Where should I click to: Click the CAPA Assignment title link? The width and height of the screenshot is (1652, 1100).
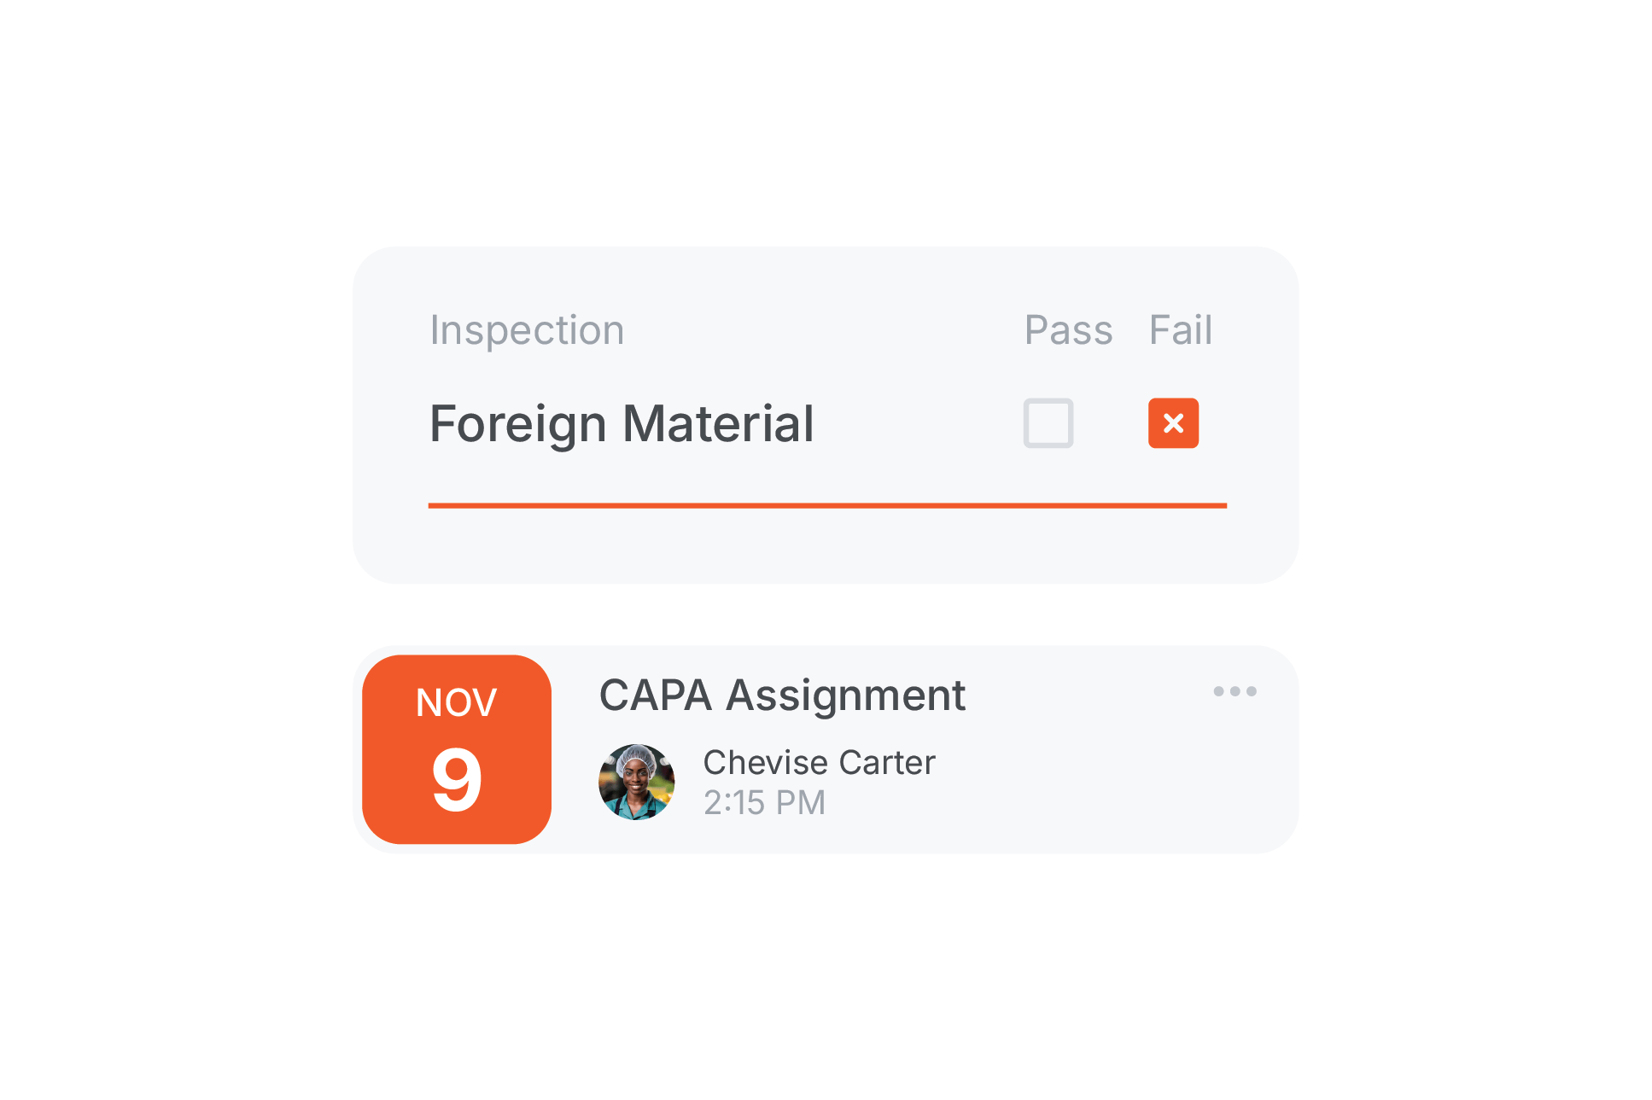[782, 695]
